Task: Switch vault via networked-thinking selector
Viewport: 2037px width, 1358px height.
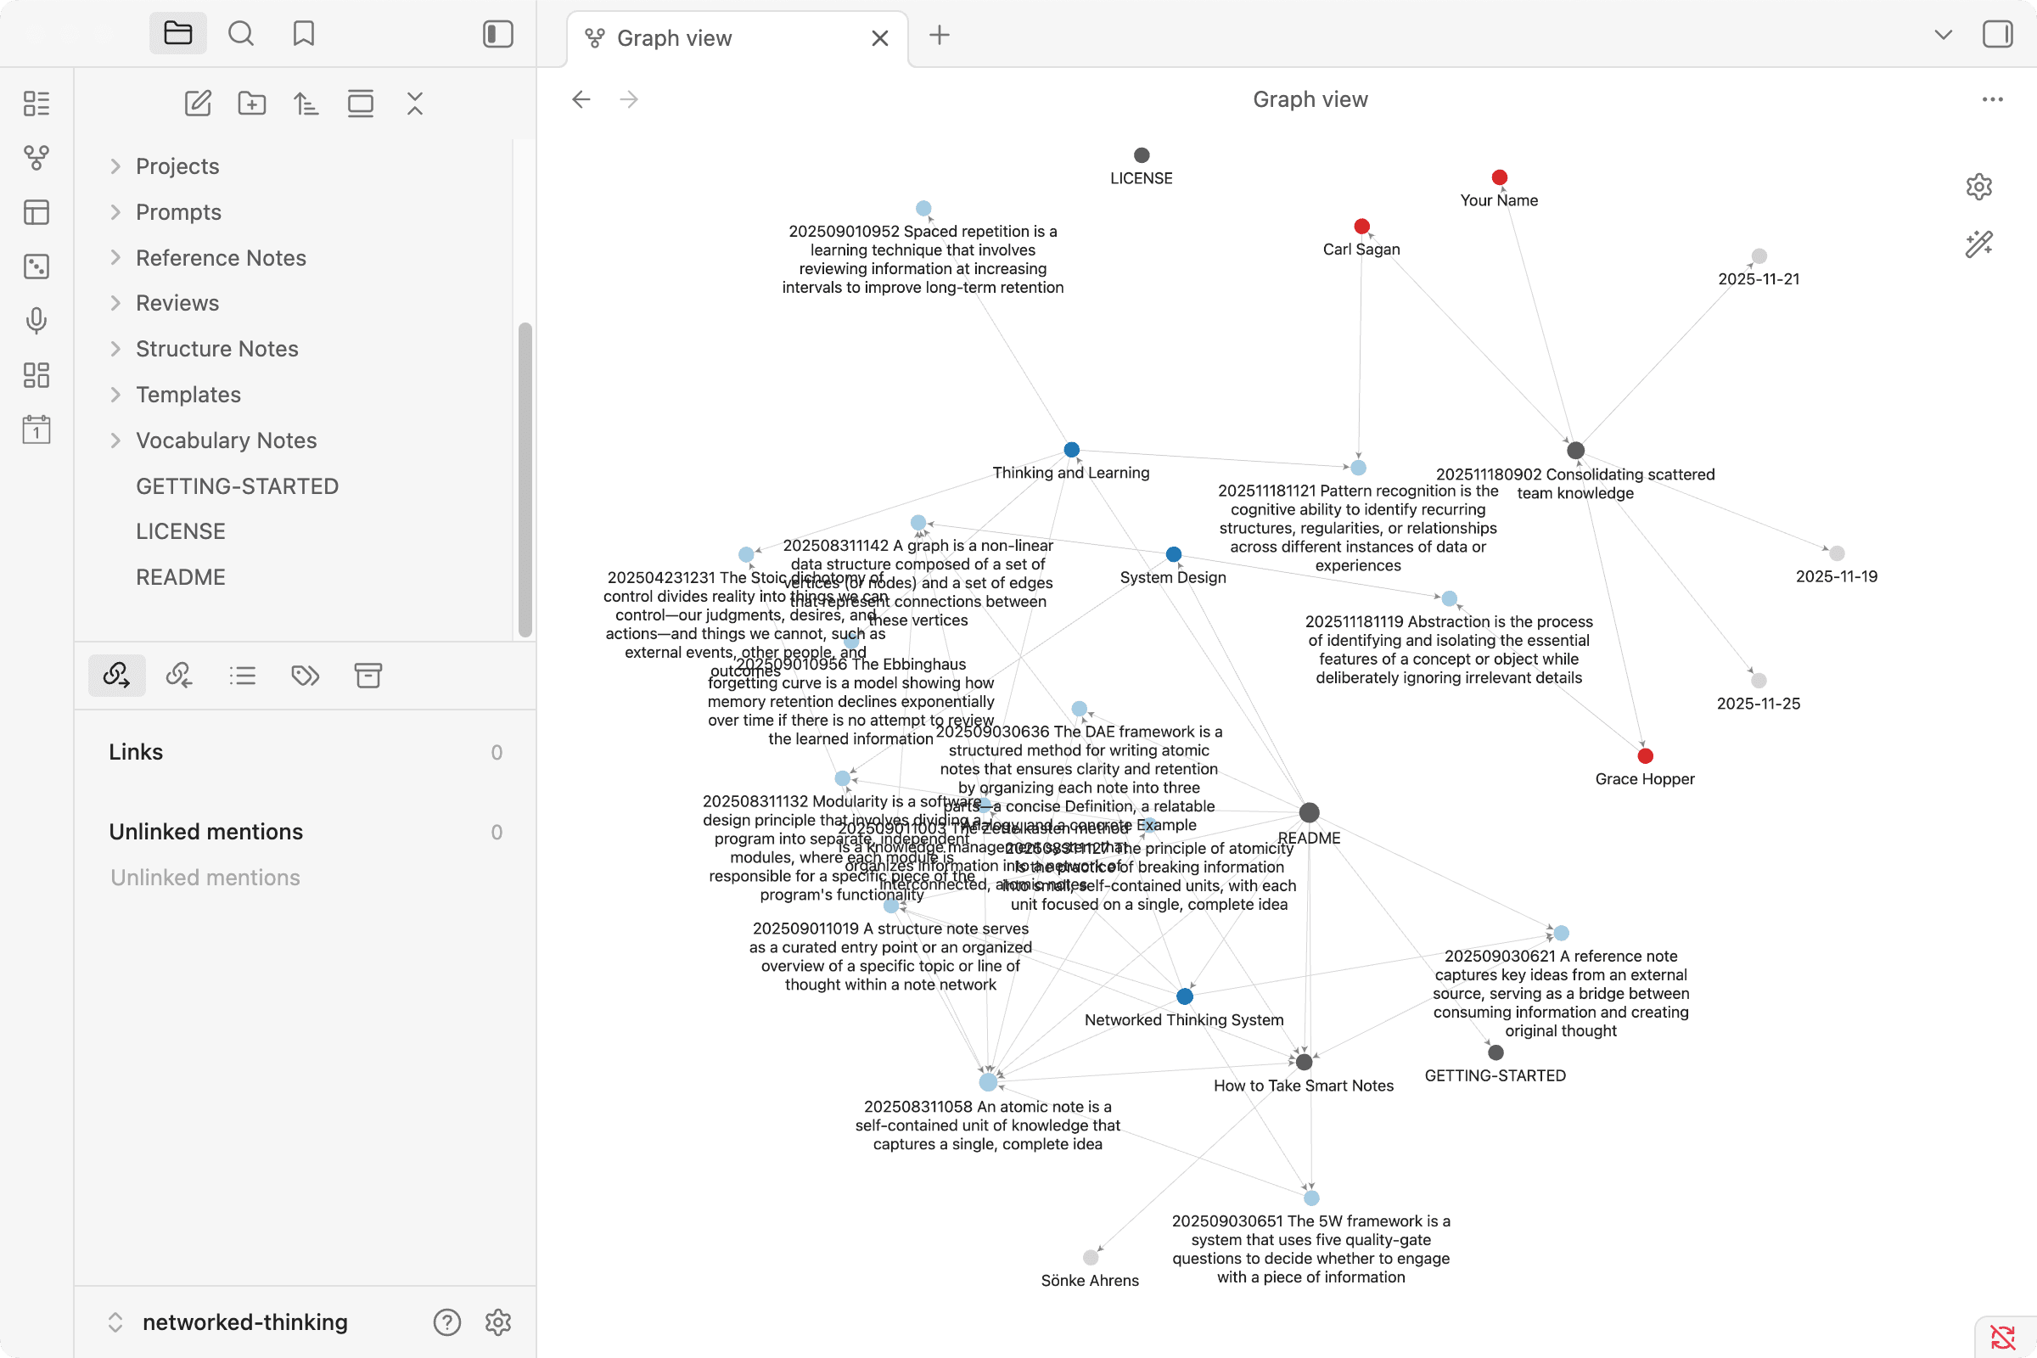Action: point(229,1322)
